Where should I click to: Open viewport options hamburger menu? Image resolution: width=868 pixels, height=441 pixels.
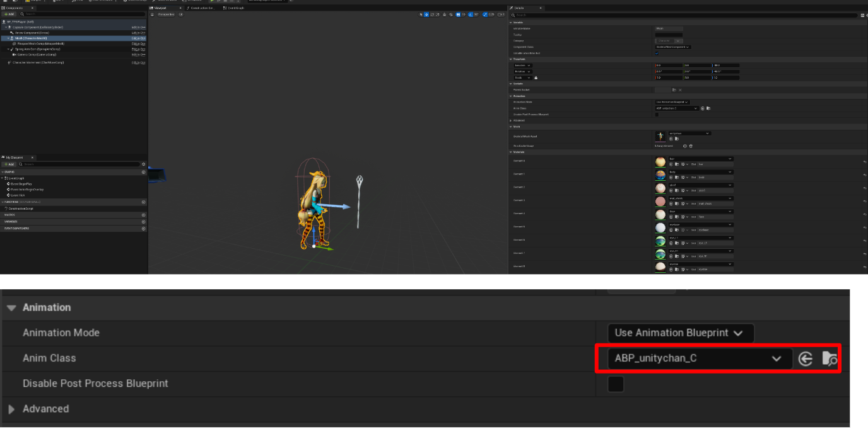(152, 14)
